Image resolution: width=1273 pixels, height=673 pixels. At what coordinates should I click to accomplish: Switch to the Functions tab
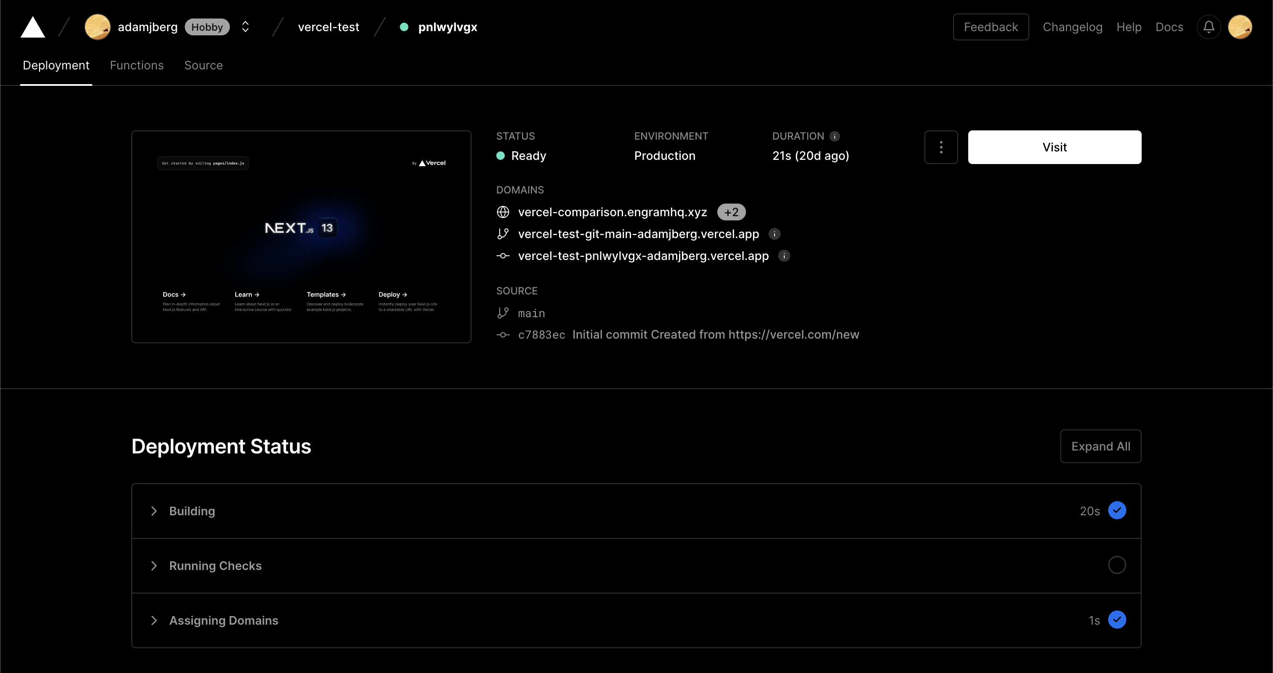coord(136,65)
